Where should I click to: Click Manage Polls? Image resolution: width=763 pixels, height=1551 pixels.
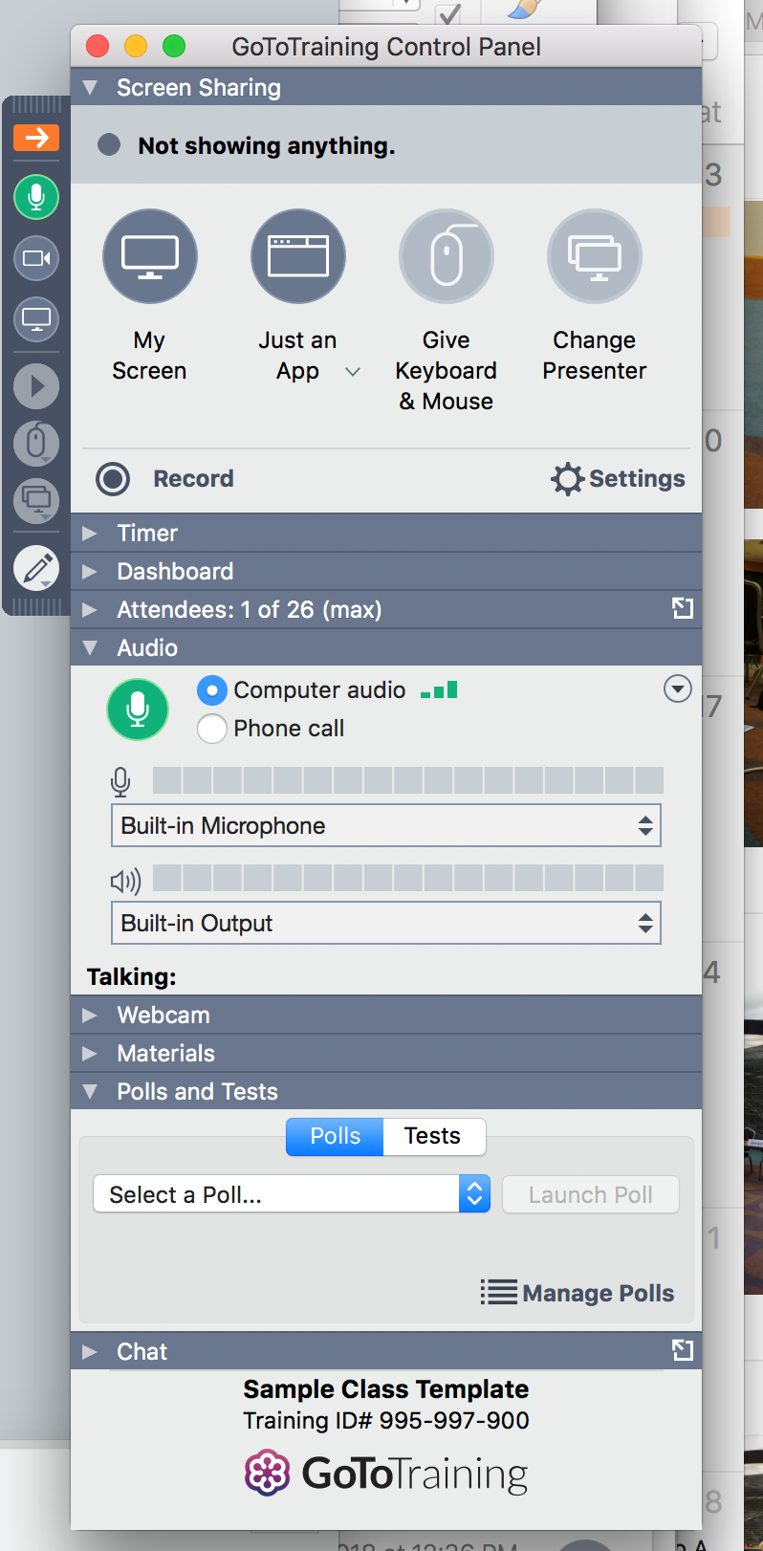[578, 1293]
